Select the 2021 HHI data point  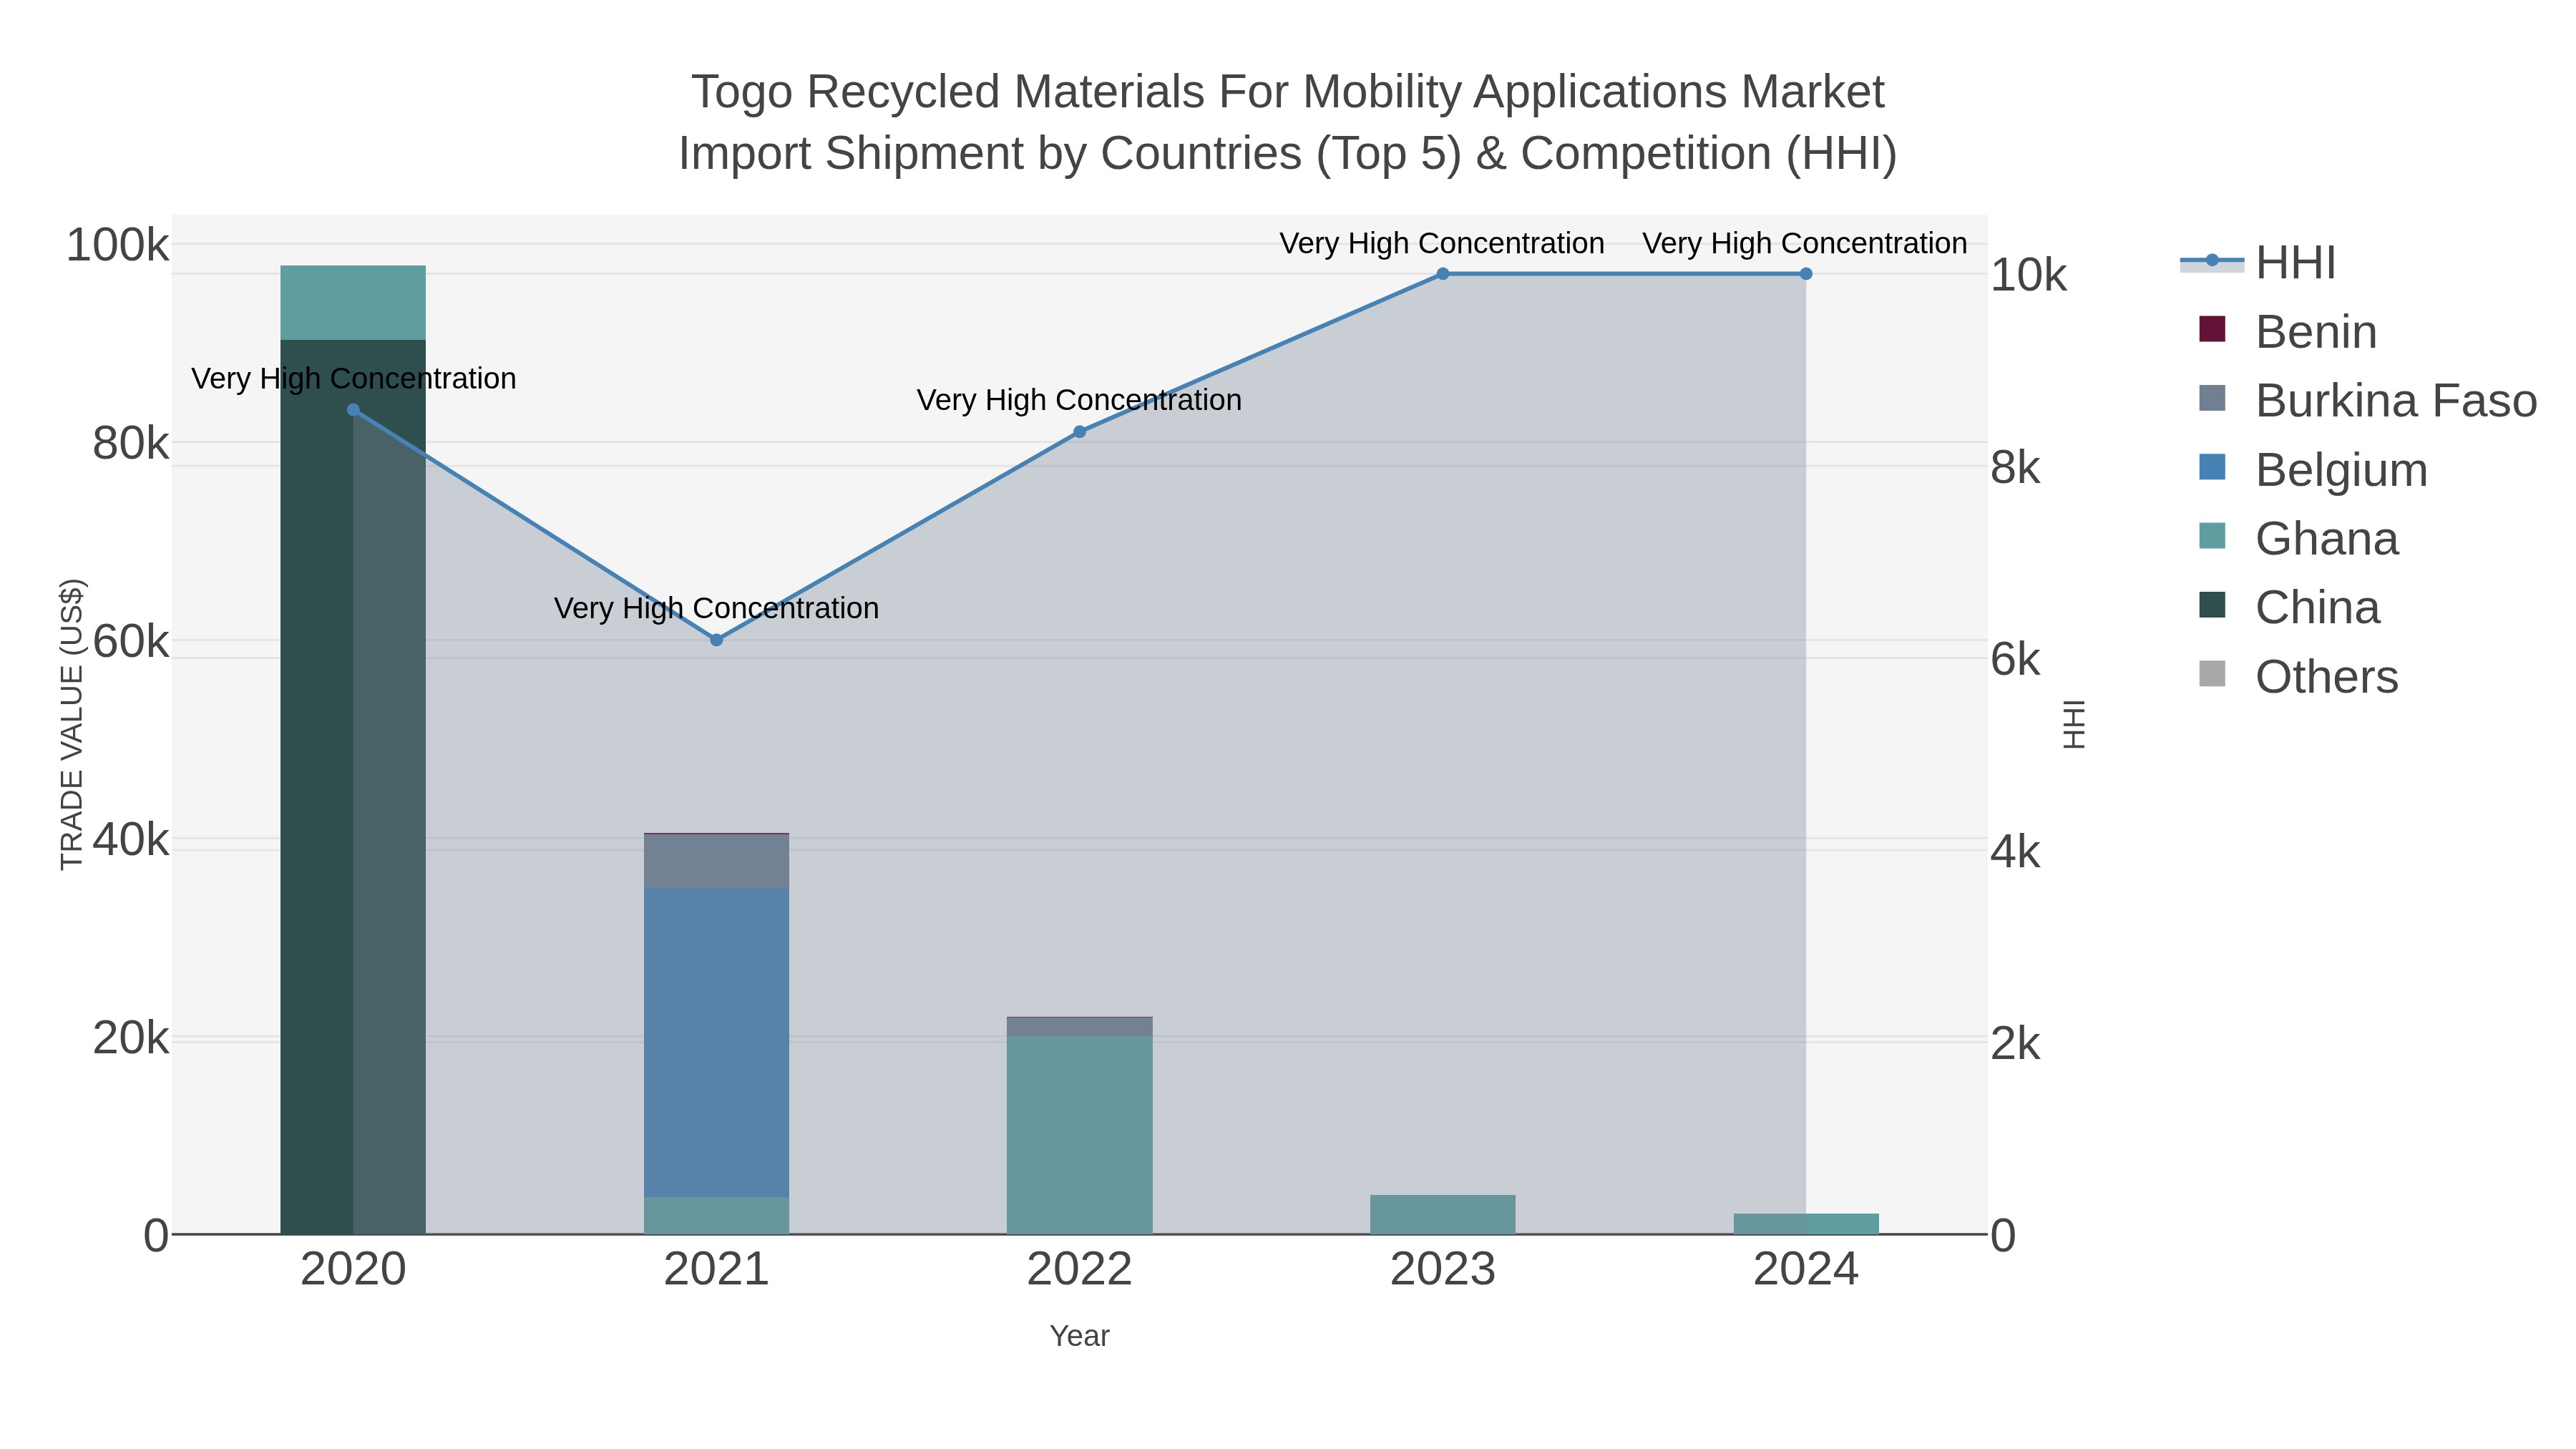(716, 640)
